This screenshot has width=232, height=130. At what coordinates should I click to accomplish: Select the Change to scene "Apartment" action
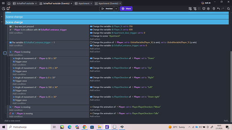click(105, 36)
